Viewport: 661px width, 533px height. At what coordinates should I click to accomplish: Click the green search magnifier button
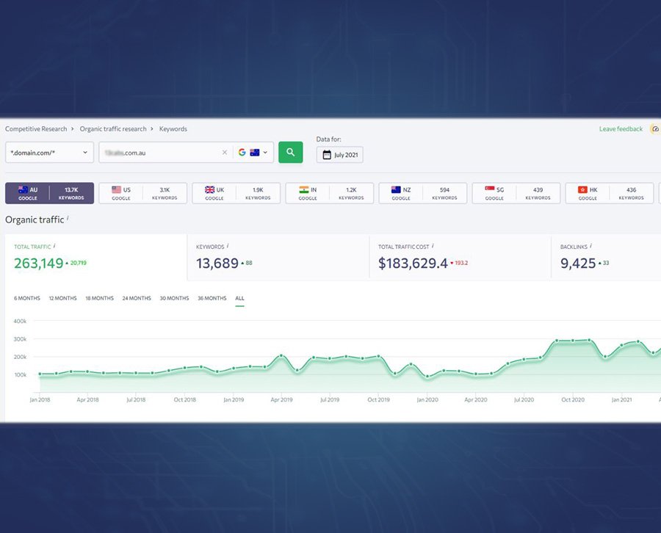(x=290, y=153)
